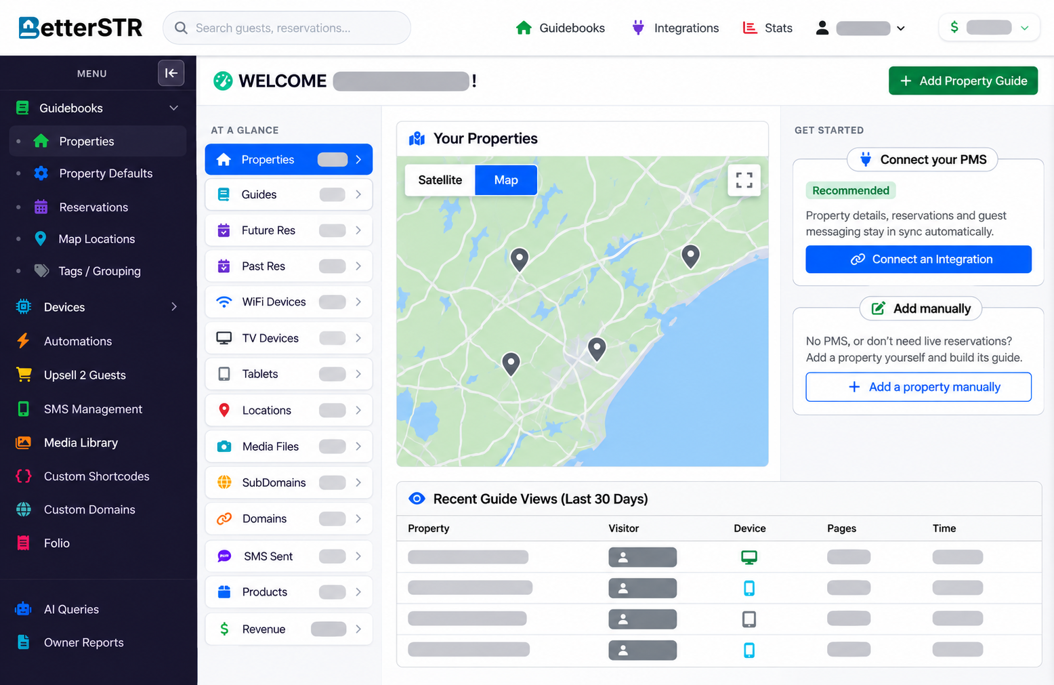Open Integrations in the top navigation
Image resolution: width=1054 pixels, height=685 pixels.
click(675, 28)
